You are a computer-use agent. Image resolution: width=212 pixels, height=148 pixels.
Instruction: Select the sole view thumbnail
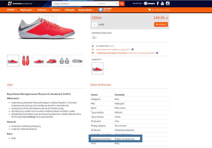77,61
